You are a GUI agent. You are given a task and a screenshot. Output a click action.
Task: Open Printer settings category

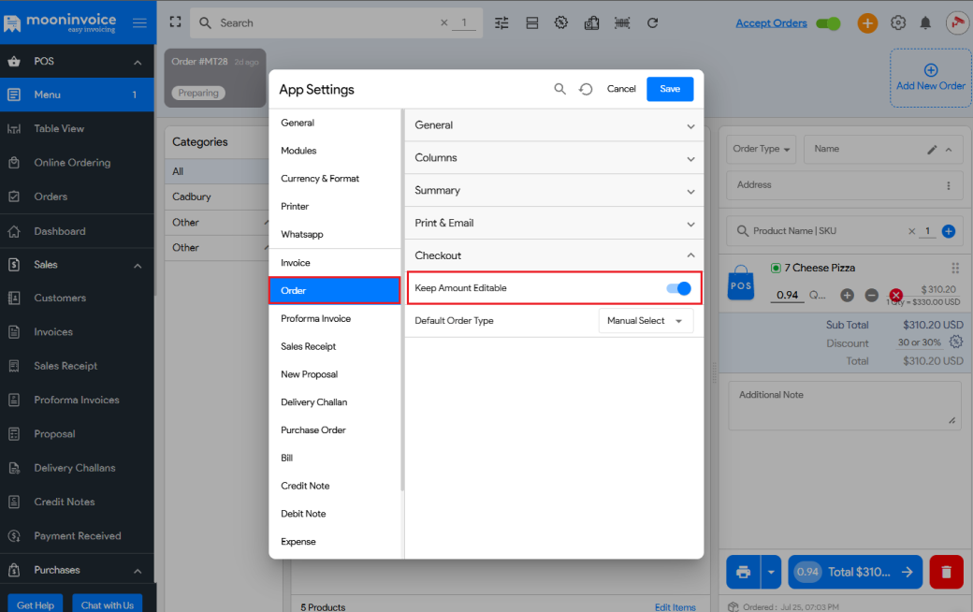coord(295,206)
